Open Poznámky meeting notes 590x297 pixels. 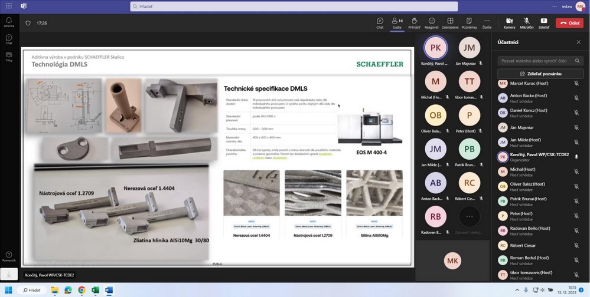(x=469, y=22)
